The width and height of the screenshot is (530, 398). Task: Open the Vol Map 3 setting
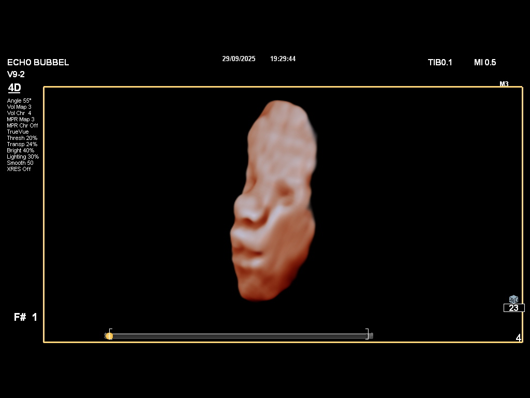(19, 107)
